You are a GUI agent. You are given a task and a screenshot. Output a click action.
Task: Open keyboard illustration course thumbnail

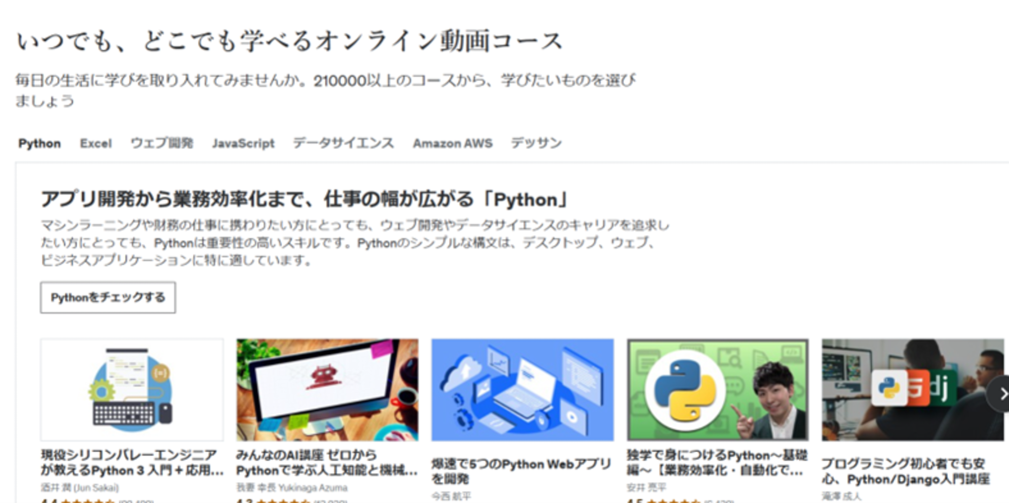point(132,390)
